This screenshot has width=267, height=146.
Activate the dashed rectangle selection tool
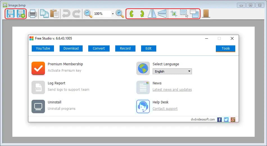(x=184, y=13)
